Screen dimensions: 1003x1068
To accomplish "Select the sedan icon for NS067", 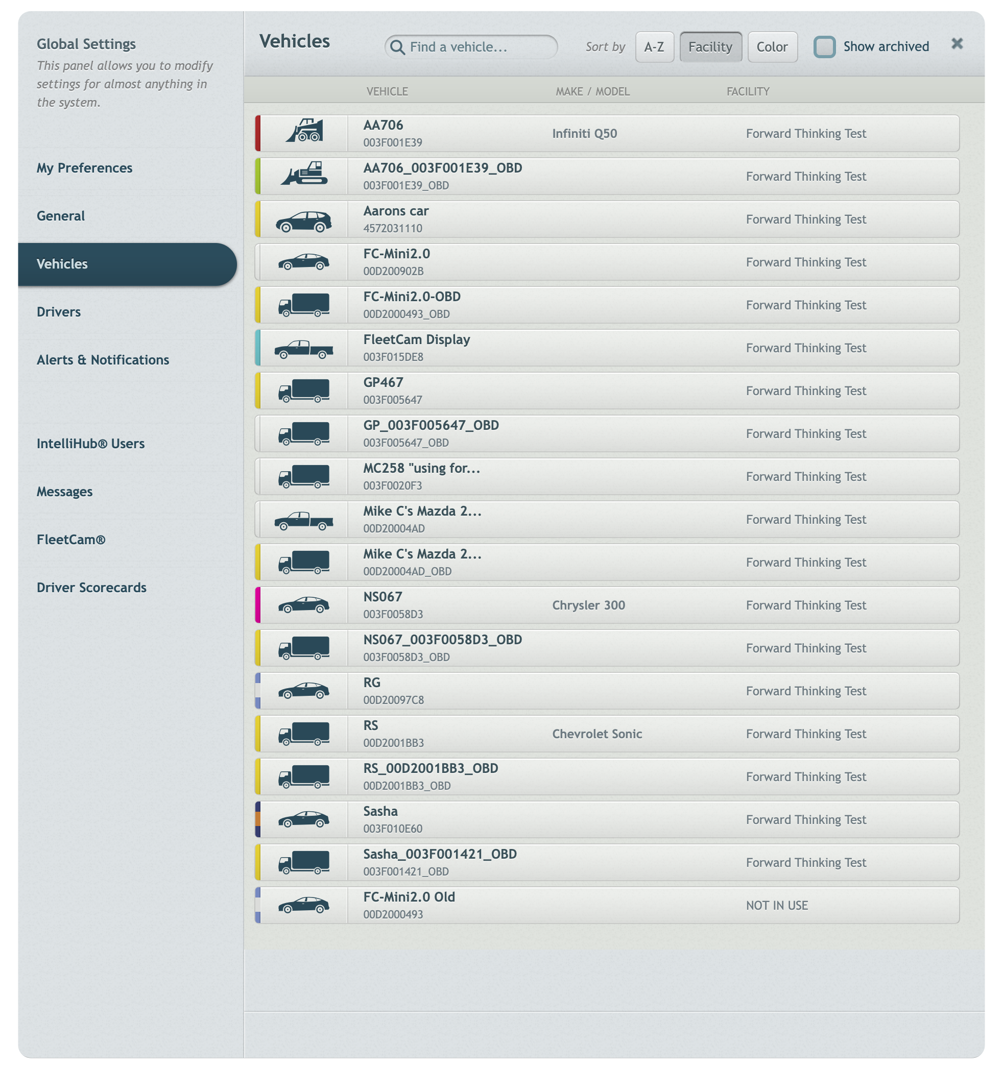I will [x=304, y=604].
